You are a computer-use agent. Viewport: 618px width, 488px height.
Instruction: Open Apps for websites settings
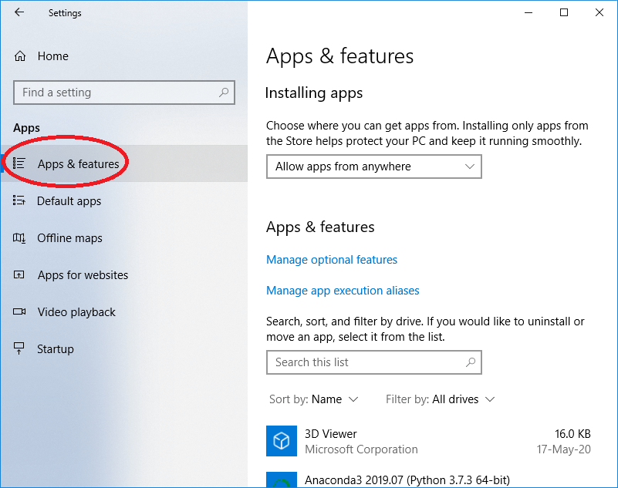coord(124,275)
